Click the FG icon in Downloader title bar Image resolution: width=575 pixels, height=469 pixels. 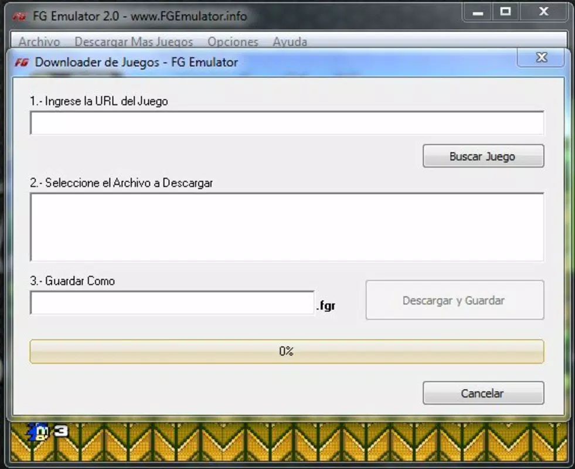21,62
